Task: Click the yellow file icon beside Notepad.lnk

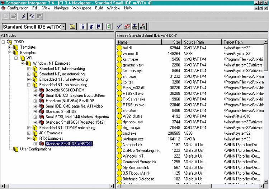Action: click(x=119, y=145)
